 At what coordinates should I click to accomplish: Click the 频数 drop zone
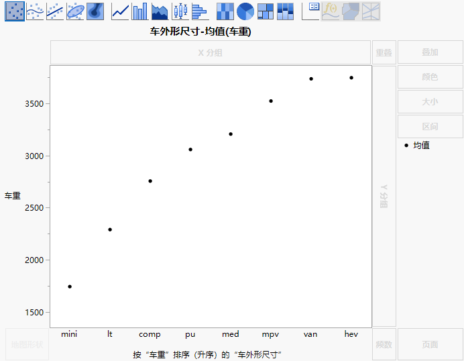pyautogui.click(x=384, y=344)
